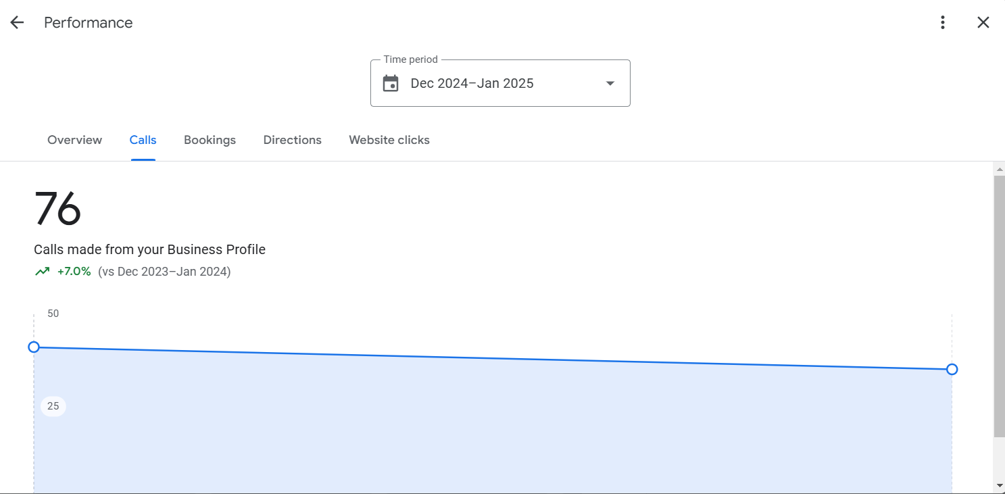Open the three-dot more options menu

click(x=943, y=22)
